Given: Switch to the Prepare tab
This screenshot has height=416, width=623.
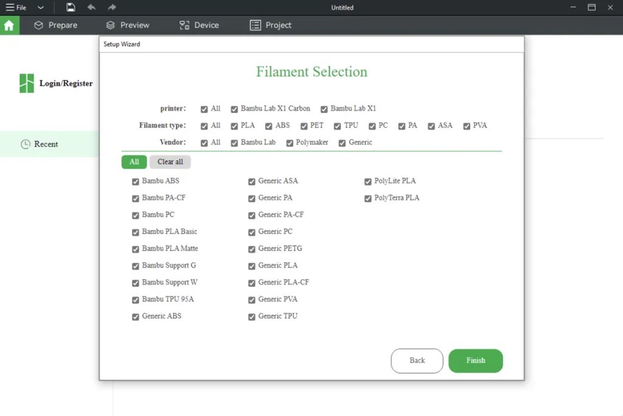Looking at the screenshot, I should [55, 25].
